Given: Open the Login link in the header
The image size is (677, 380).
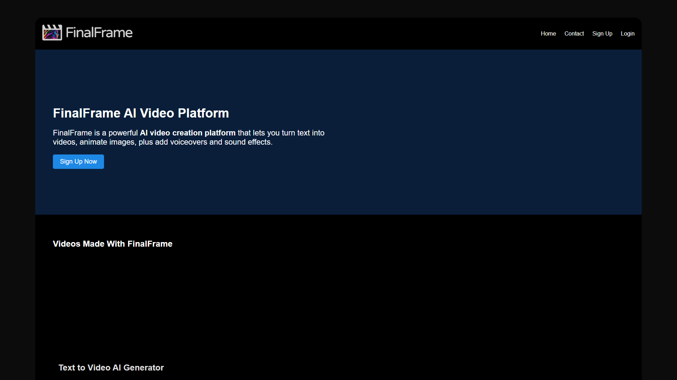Looking at the screenshot, I should point(628,33).
